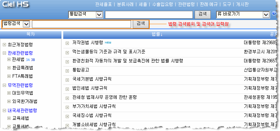Select 환급특례법 in the tree
This screenshot has width=280, height=131.
(22, 68)
